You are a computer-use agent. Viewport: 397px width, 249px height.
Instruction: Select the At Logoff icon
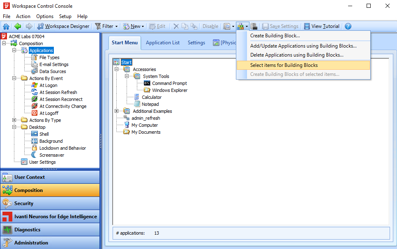(x=35, y=113)
